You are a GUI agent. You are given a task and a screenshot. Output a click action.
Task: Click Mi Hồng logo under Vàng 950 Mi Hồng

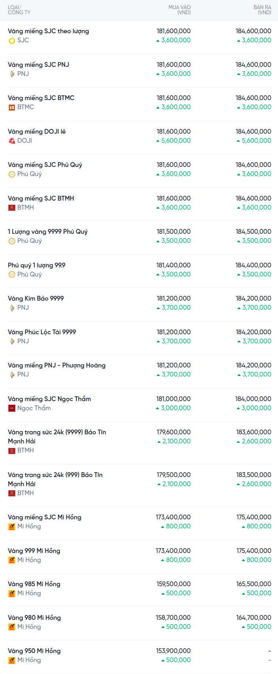(12, 660)
